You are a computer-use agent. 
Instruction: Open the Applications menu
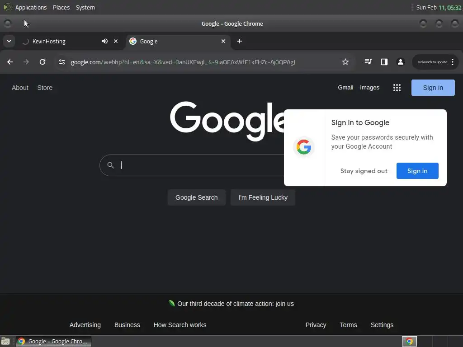tap(31, 7)
